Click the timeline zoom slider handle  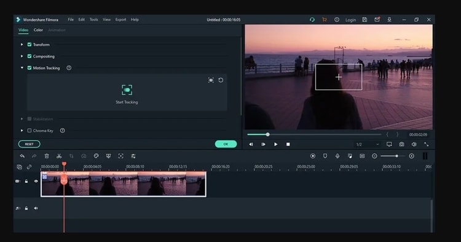click(396, 156)
